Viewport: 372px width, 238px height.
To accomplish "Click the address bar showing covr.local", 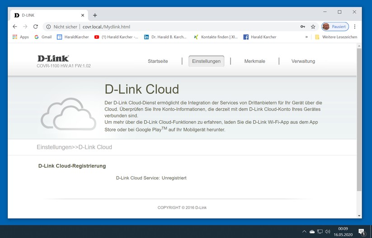I will point(181,27).
